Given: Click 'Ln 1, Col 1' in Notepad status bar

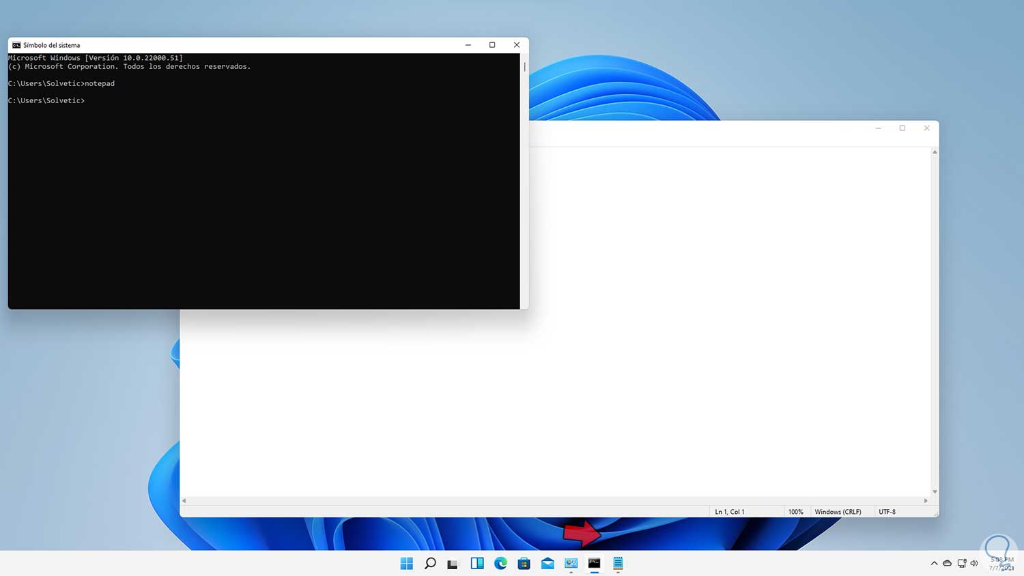Looking at the screenshot, I should point(730,512).
